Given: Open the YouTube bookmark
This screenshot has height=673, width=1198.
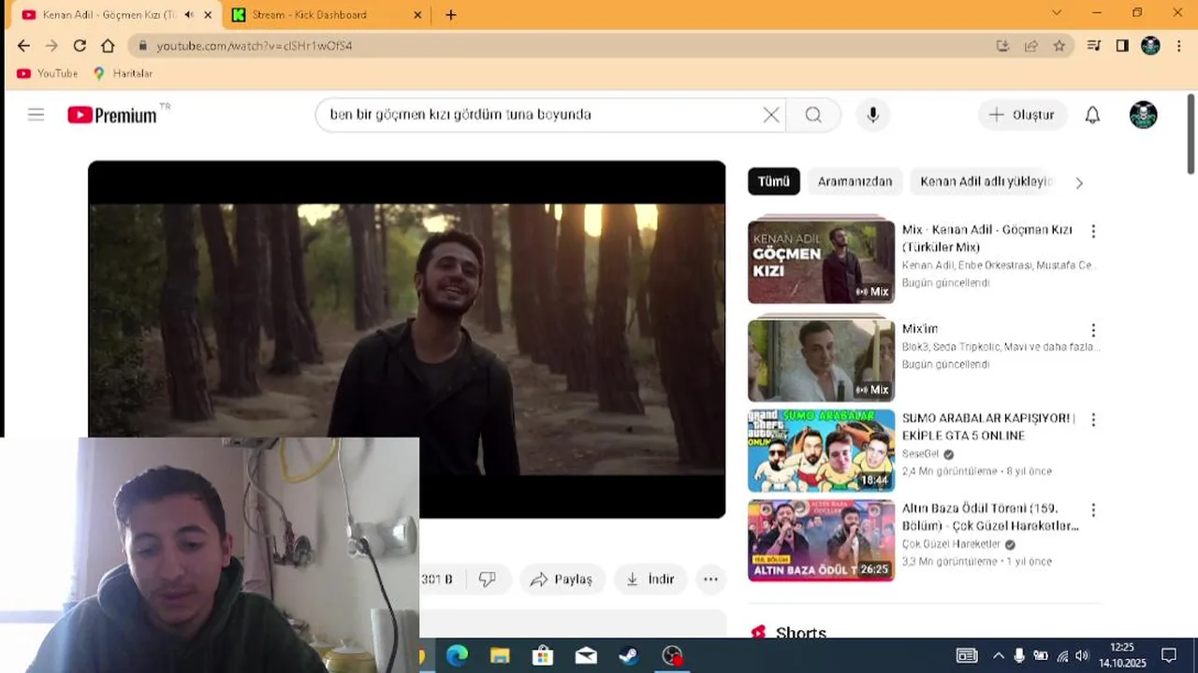Looking at the screenshot, I should [x=48, y=73].
